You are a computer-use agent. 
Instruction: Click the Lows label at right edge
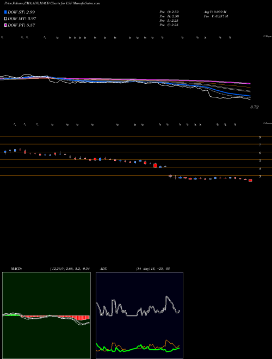268,123
